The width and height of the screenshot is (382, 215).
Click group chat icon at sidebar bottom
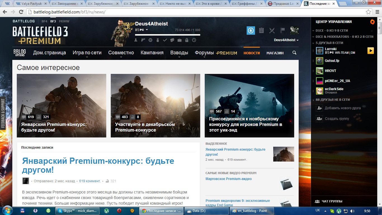pos(317,201)
